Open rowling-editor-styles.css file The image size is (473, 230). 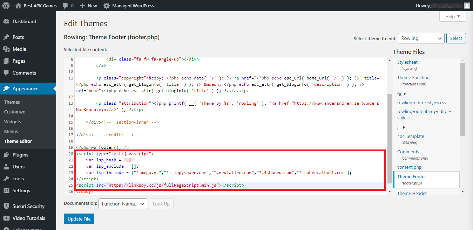coord(421,103)
